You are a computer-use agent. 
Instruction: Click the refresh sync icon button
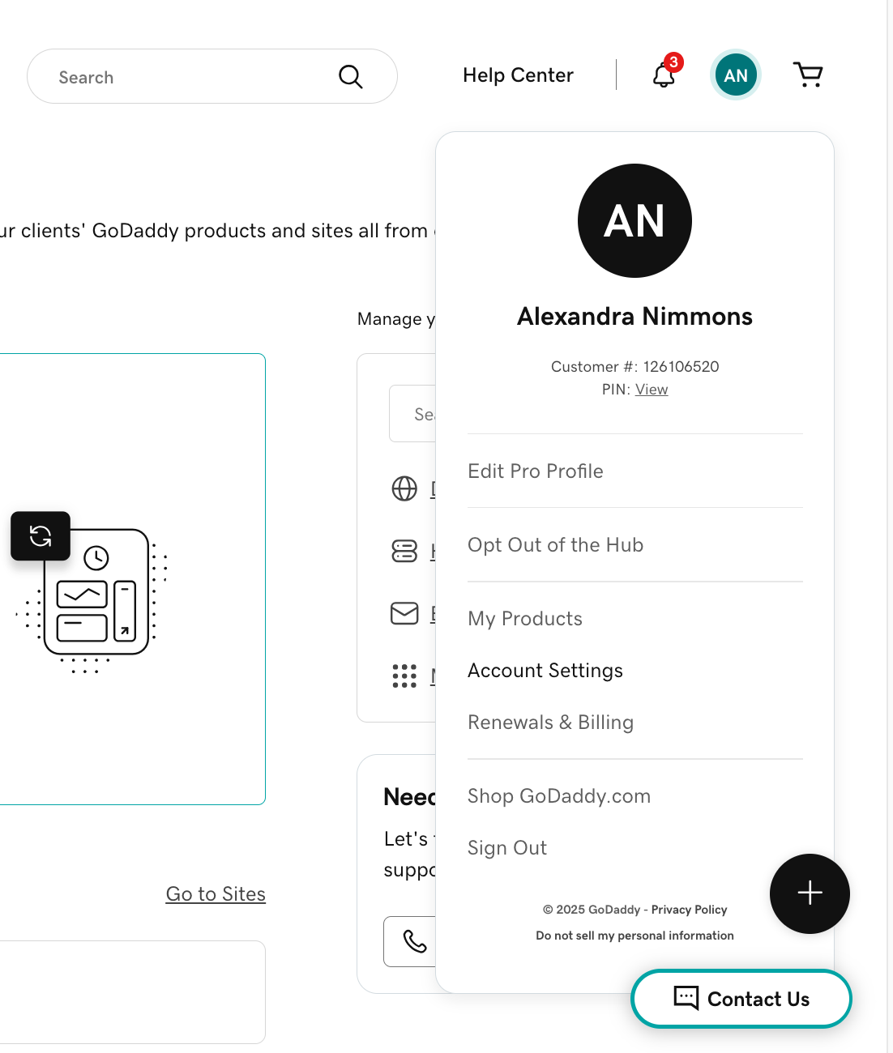[x=41, y=535]
